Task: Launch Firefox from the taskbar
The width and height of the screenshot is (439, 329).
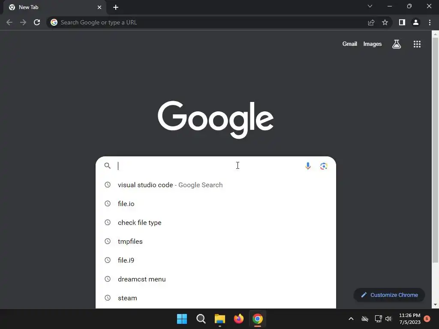Action: [238, 319]
